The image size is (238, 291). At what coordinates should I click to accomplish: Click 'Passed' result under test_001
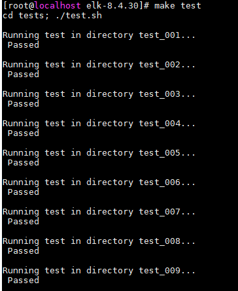pos(24,44)
